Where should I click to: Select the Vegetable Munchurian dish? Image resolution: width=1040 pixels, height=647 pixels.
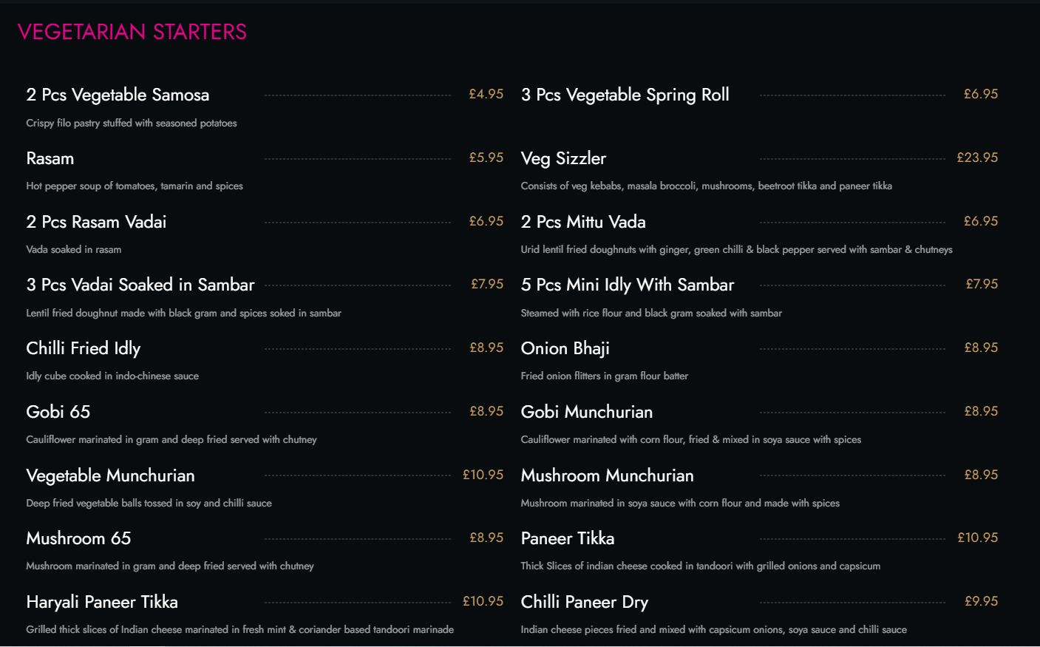coord(110,475)
